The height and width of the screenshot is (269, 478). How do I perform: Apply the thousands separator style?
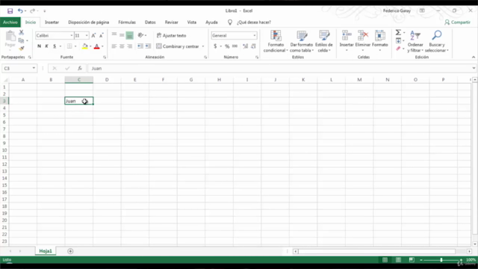(235, 46)
